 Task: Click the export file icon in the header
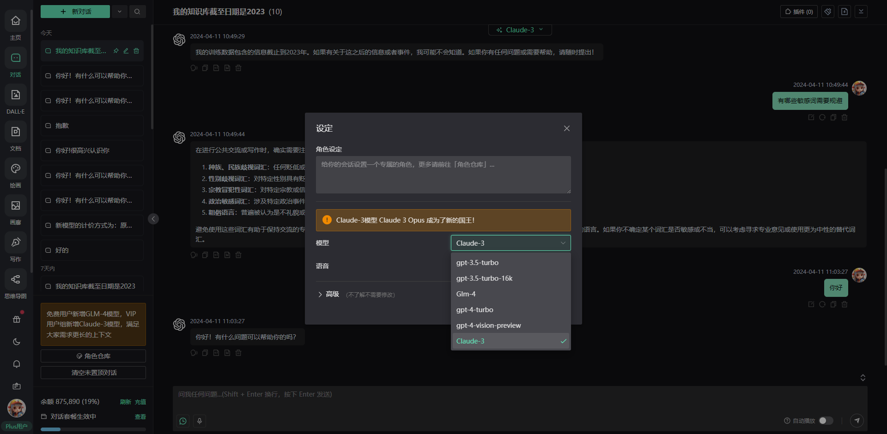[x=844, y=12]
